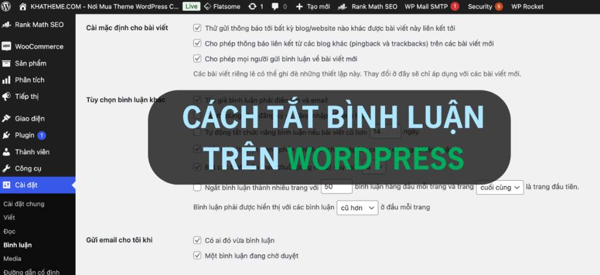Screen dimensions: 600x275
Task: Click the WooCommerce sidebar icon
Action: pyautogui.click(x=6, y=47)
